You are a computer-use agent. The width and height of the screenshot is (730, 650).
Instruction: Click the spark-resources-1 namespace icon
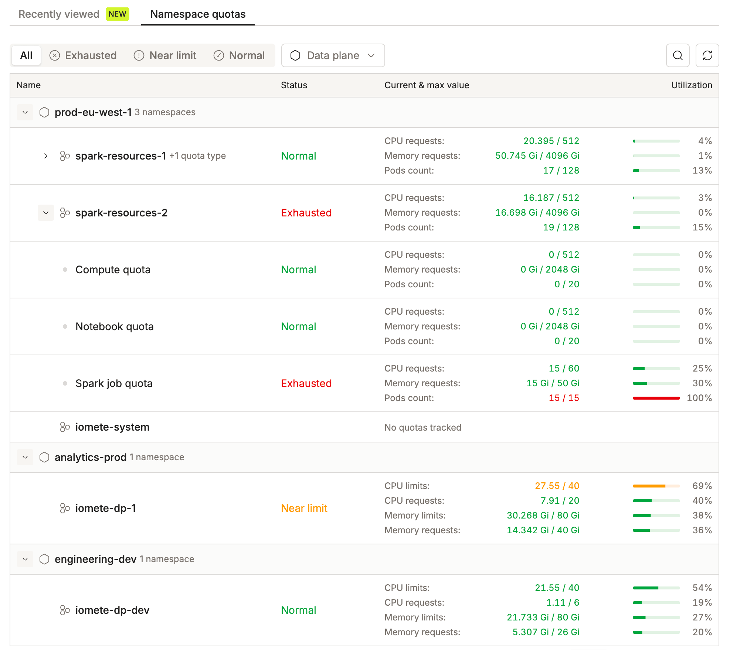[x=65, y=156]
